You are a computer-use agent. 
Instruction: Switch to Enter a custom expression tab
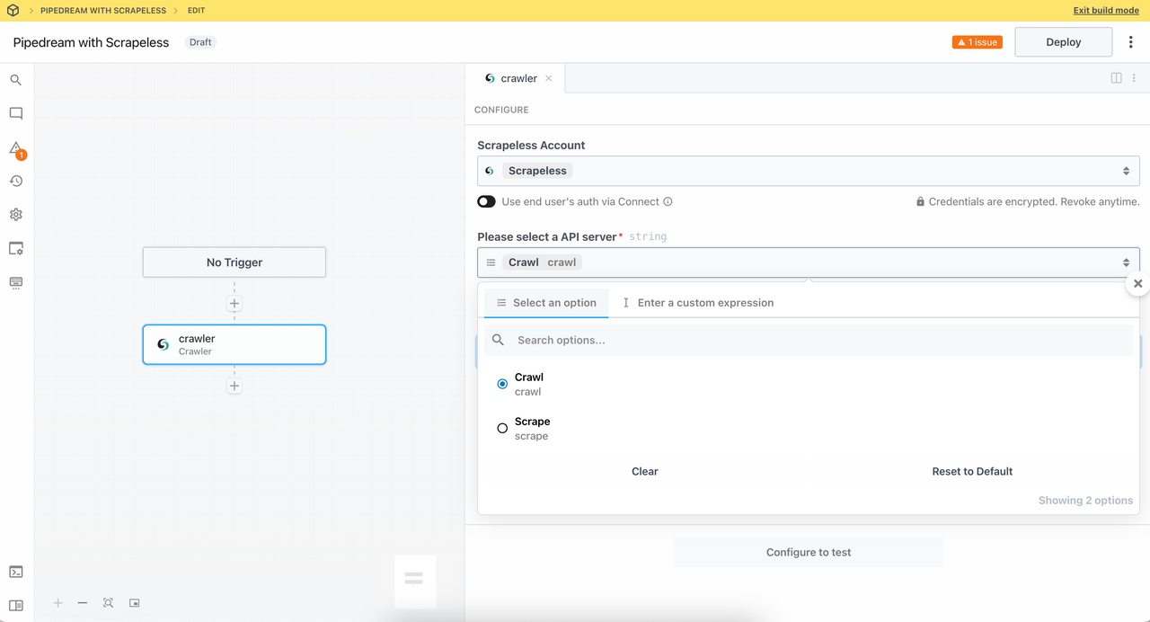pos(698,303)
